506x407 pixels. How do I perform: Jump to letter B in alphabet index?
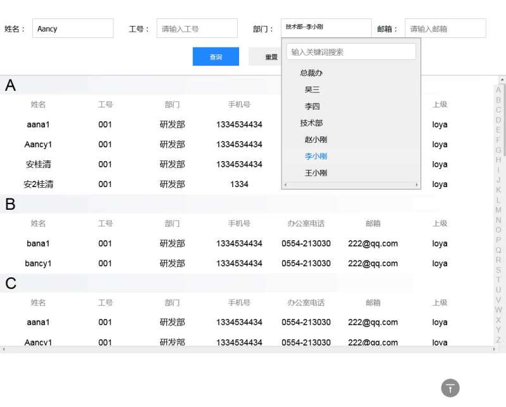click(x=498, y=100)
